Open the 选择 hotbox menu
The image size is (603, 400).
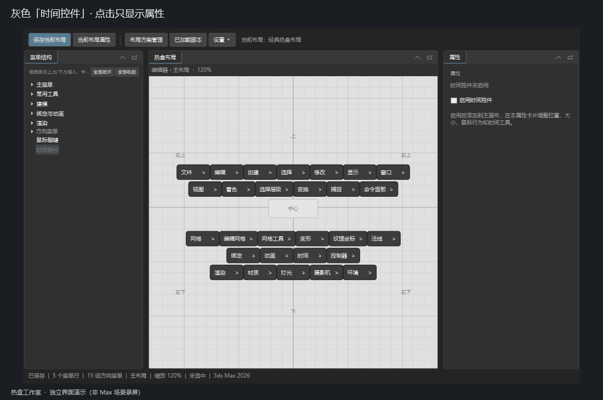[293, 172]
